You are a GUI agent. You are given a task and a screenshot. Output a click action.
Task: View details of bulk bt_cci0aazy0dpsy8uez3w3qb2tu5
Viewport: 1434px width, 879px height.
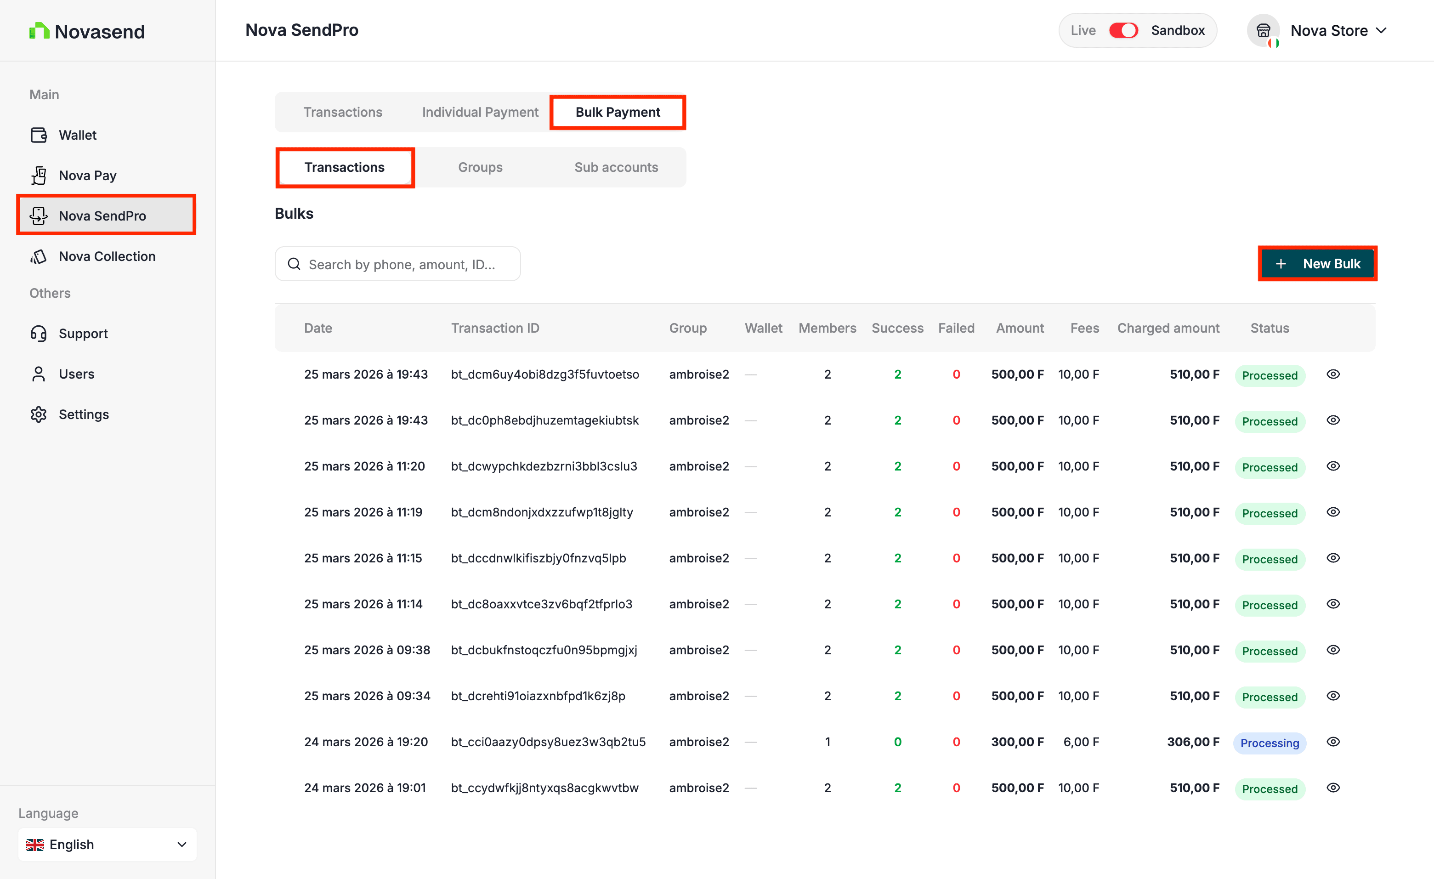[1333, 742]
